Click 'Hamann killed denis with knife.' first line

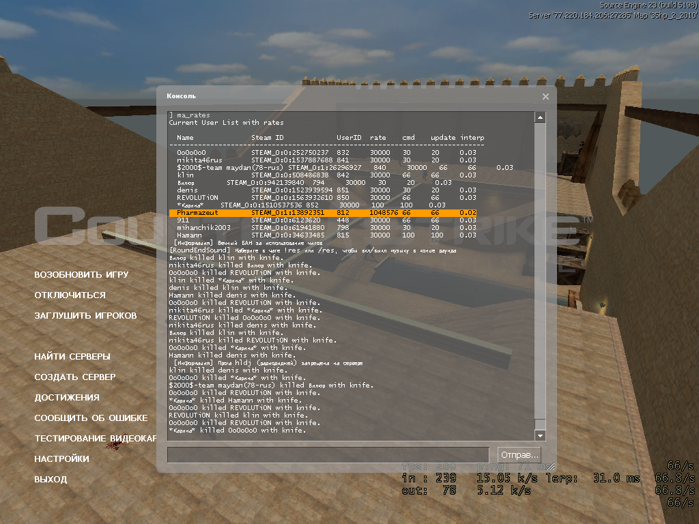[x=232, y=295]
